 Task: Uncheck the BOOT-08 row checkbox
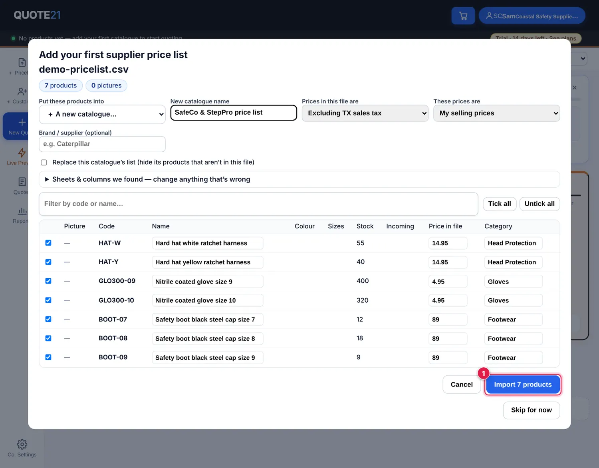tap(48, 338)
